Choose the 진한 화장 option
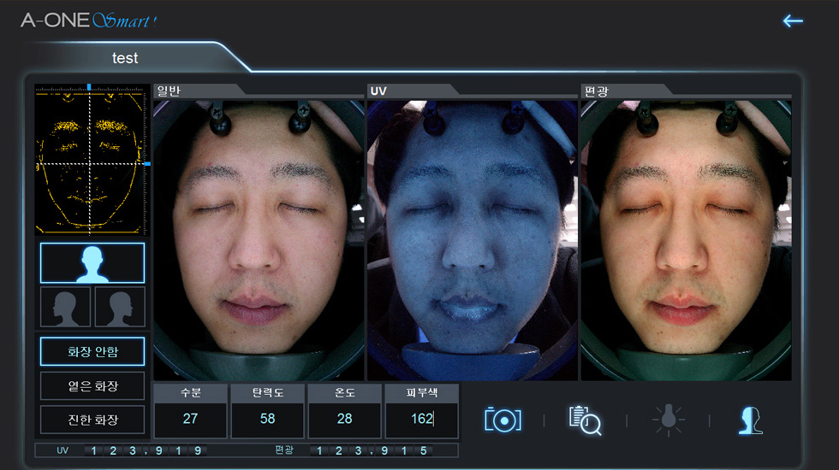This screenshot has width=839, height=470. point(92,420)
